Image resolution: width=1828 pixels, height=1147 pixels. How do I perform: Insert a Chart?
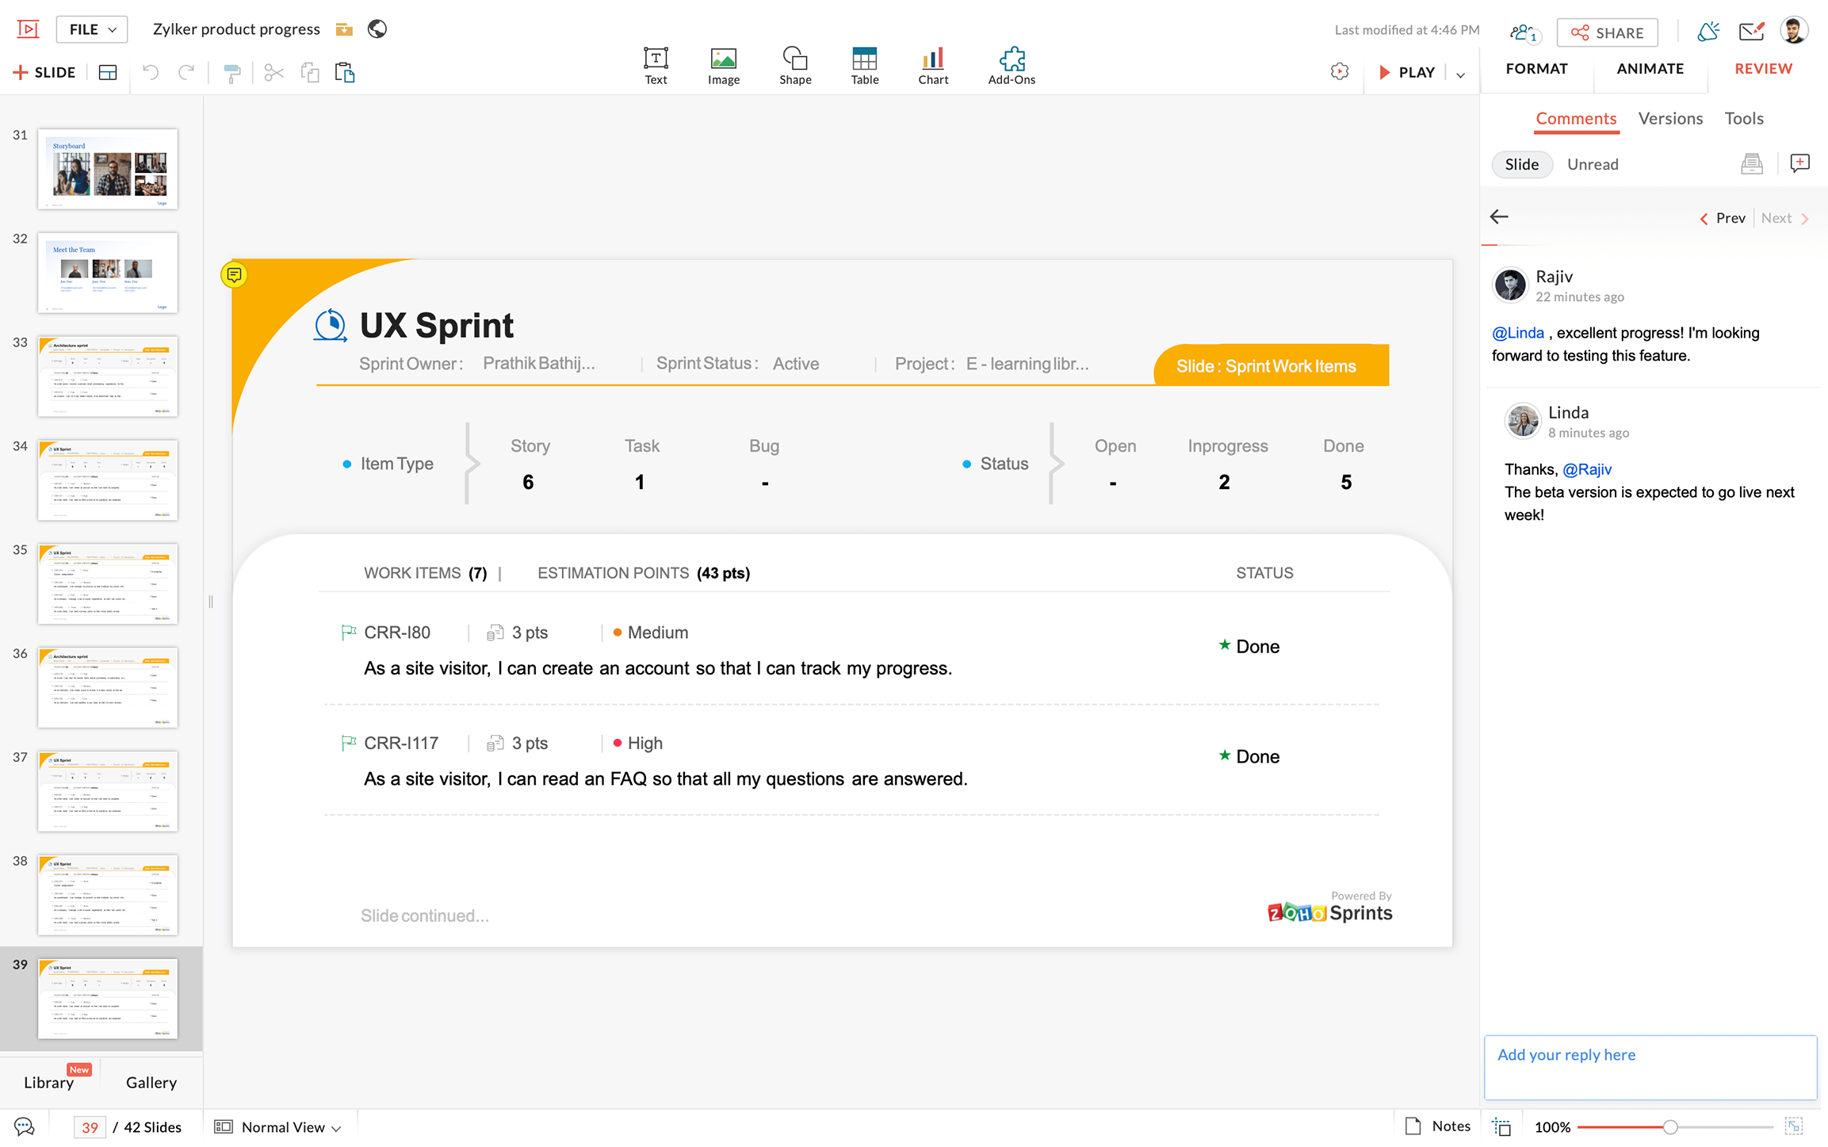pyautogui.click(x=933, y=66)
